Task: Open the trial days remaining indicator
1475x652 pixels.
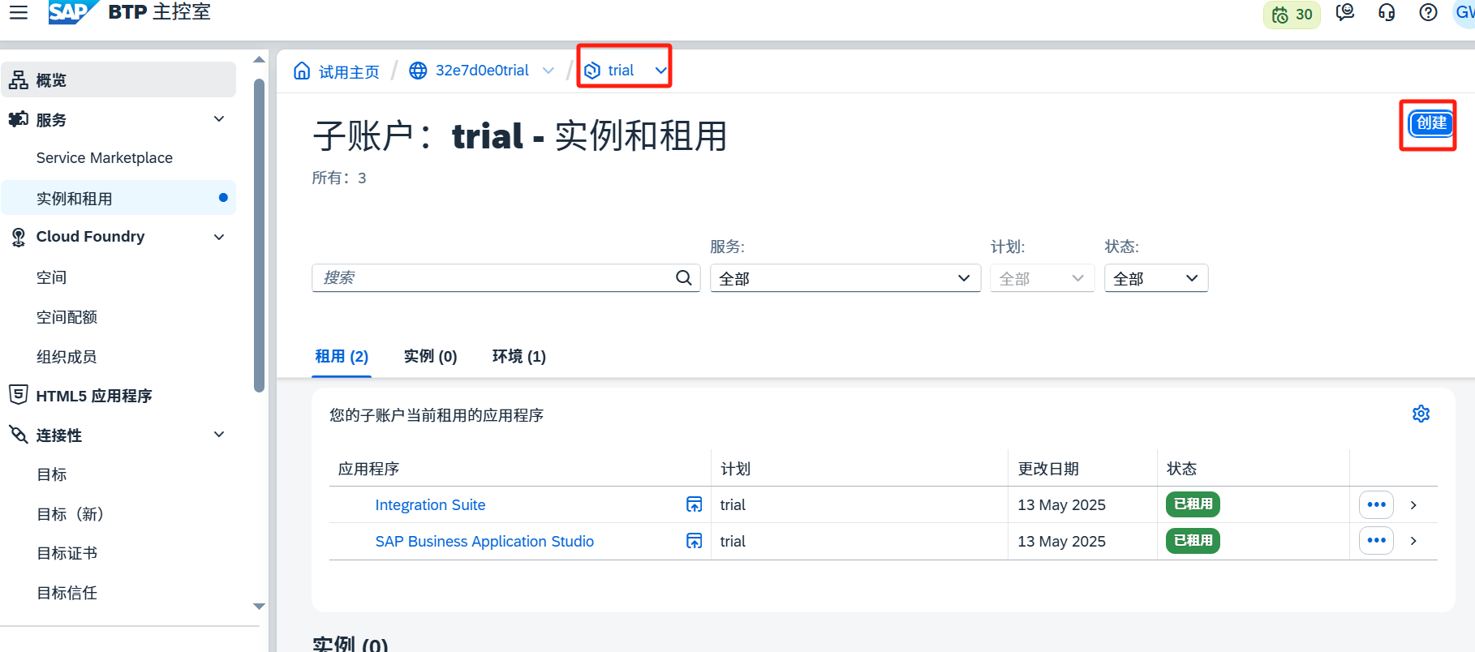Action: [x=1292, y=15]
